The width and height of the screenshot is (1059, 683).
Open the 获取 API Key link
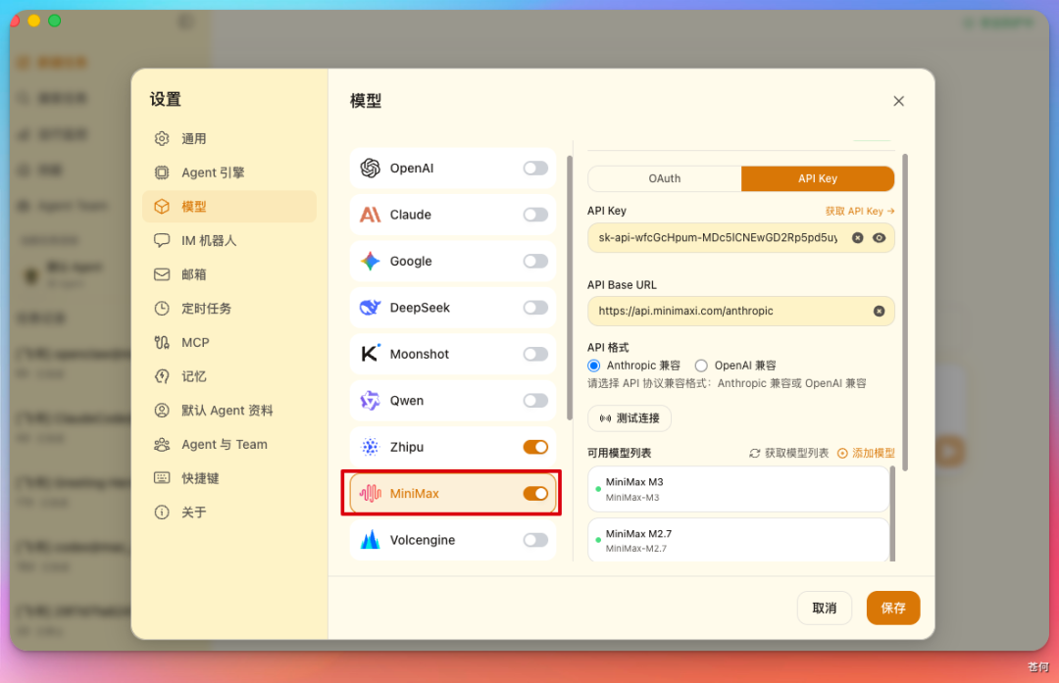click(860, 212)
